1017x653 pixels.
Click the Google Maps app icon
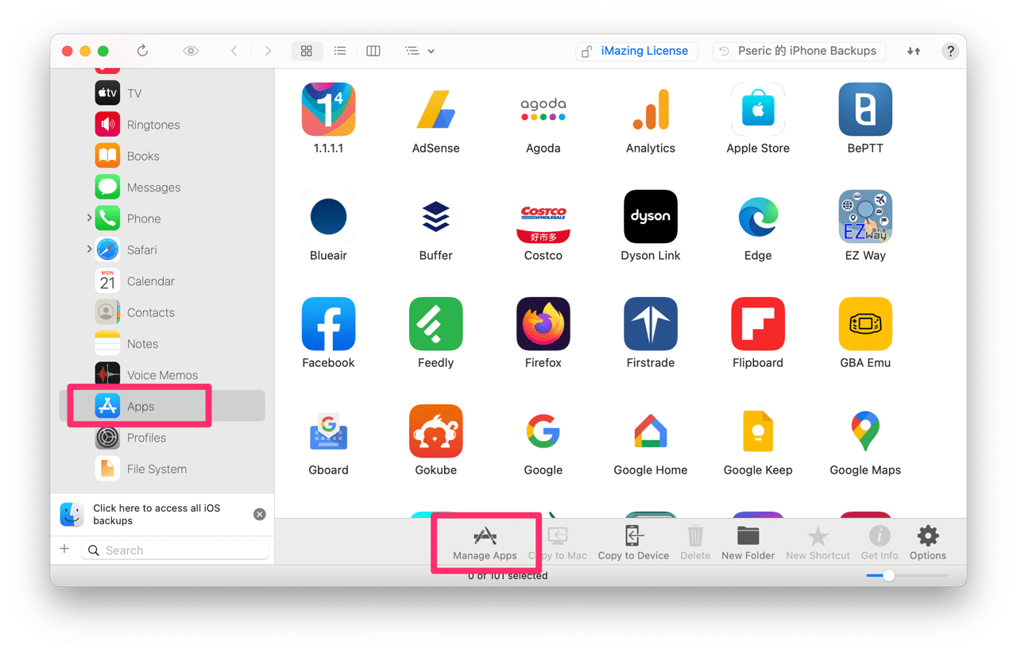point(865,431)
